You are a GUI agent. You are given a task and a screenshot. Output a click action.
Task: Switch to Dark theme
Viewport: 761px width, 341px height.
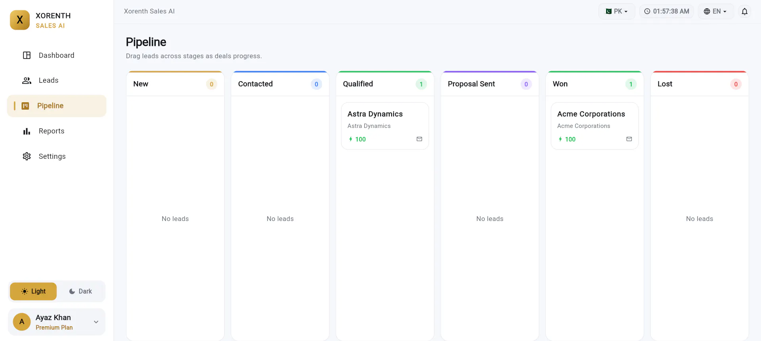point(80,291)
